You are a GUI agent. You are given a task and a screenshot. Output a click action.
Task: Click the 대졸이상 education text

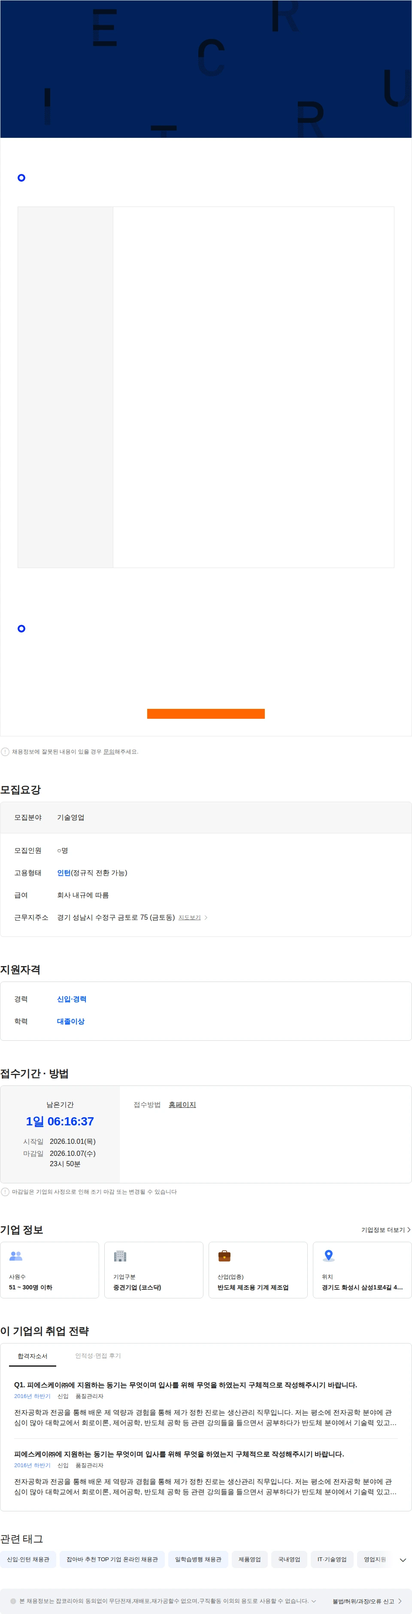pos(71,1021)
